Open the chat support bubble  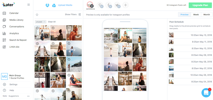tap(206, 93)
